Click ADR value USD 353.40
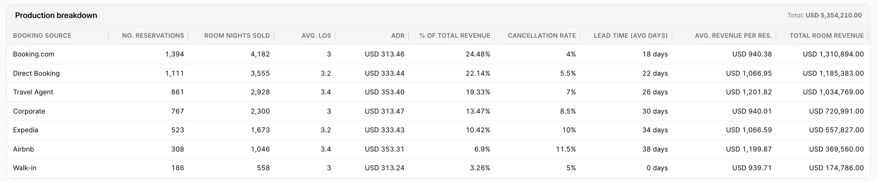Image resolution: width=877 pixels, height=182 pixels. click(385, 92)
